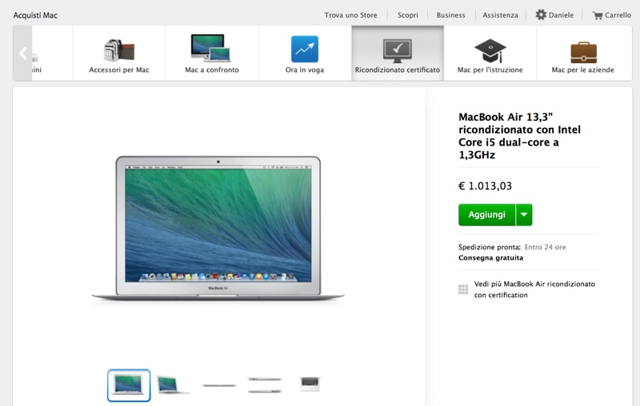The image size is (640, 406).
Task: Open Mac per le aziende briefcase icon
Action: coord(583,53)
